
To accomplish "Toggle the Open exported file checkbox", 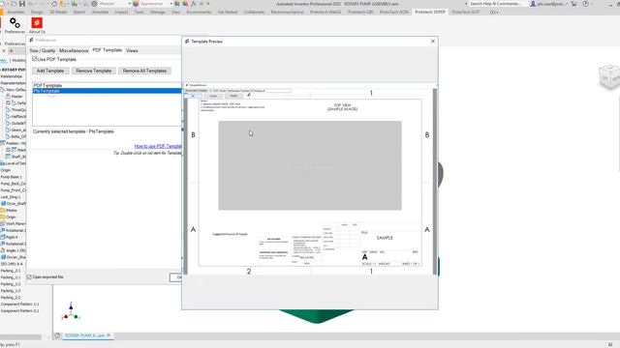I will click(29, 277).
